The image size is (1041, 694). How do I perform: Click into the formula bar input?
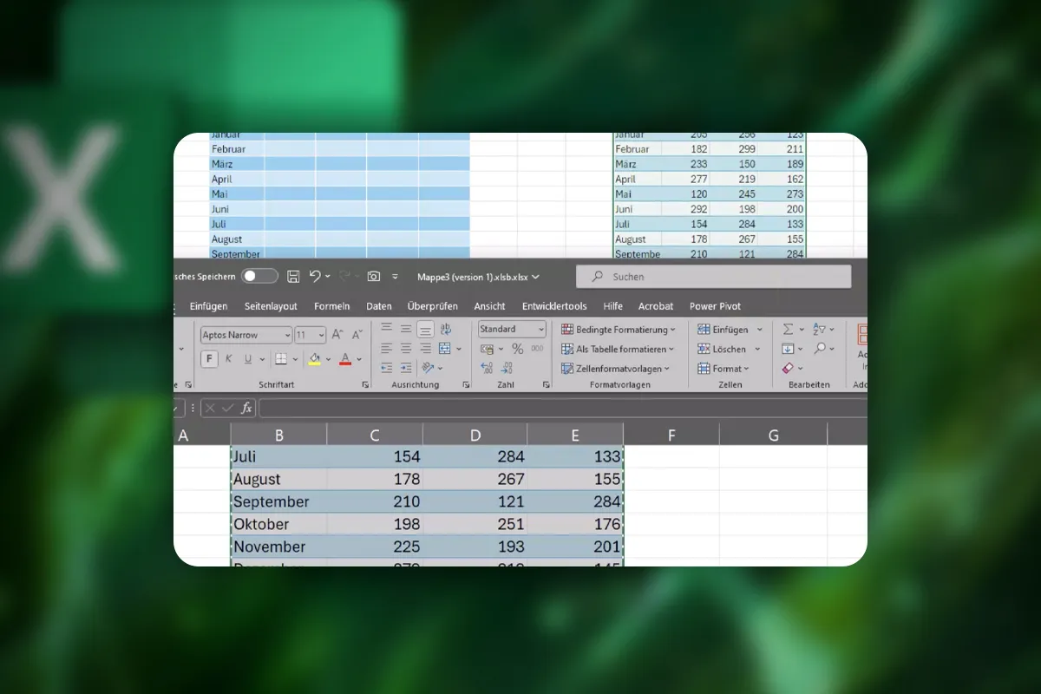tap(562, 408)
